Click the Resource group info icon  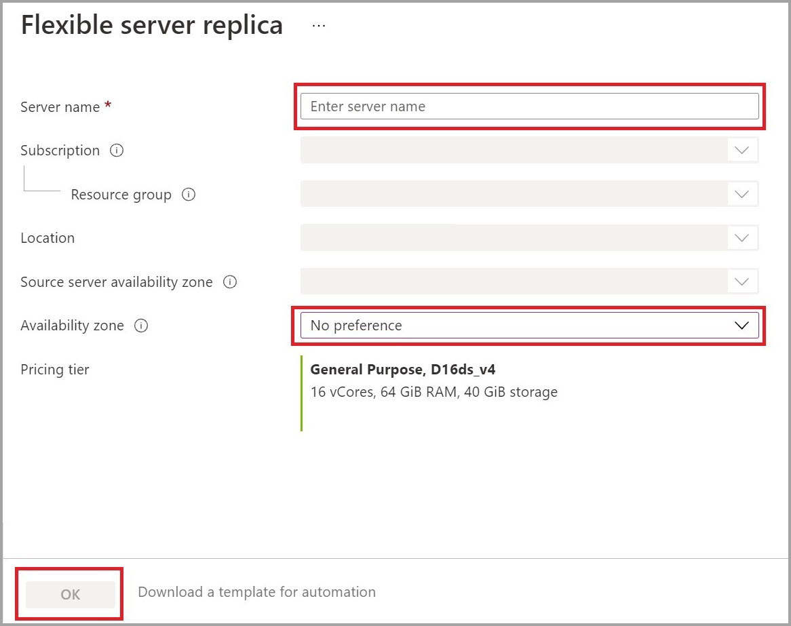point(189,195)
